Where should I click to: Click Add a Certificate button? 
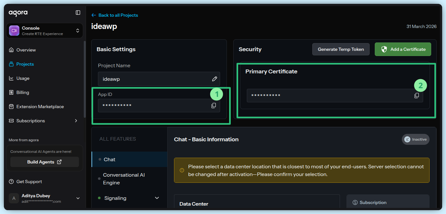403,49
